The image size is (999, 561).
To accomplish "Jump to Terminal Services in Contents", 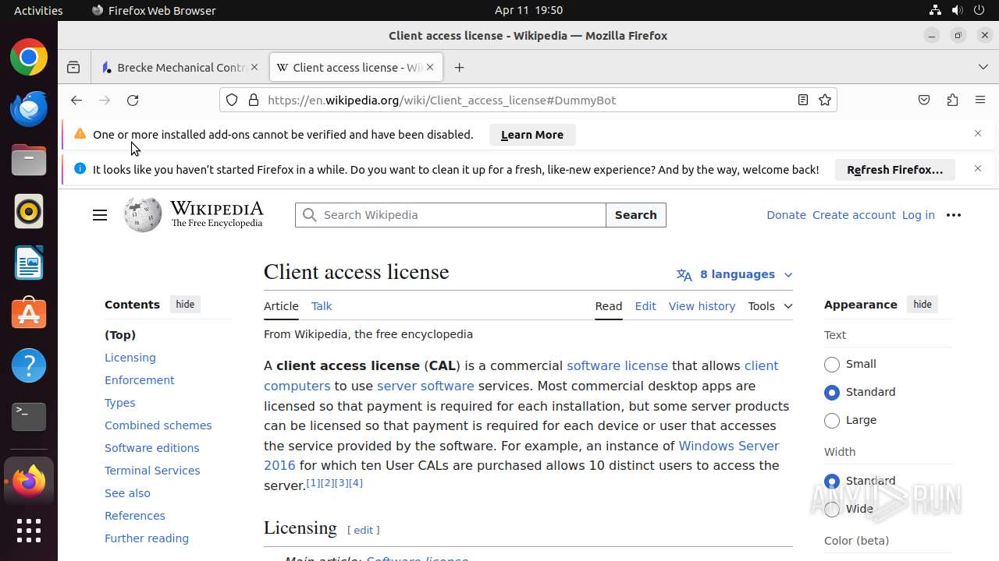I will pyautogui.click(x=152, y=471).
